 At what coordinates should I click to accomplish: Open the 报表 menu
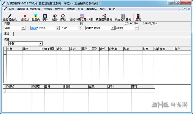80,9
